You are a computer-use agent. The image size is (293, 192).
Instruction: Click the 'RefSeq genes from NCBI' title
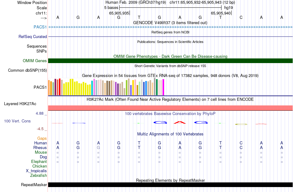[170, 32]
